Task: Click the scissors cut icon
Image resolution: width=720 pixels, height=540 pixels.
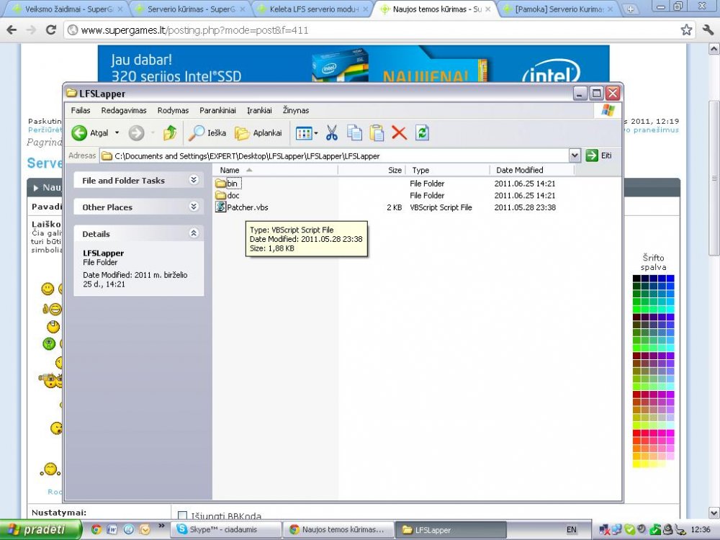Action: coord(332,133)
